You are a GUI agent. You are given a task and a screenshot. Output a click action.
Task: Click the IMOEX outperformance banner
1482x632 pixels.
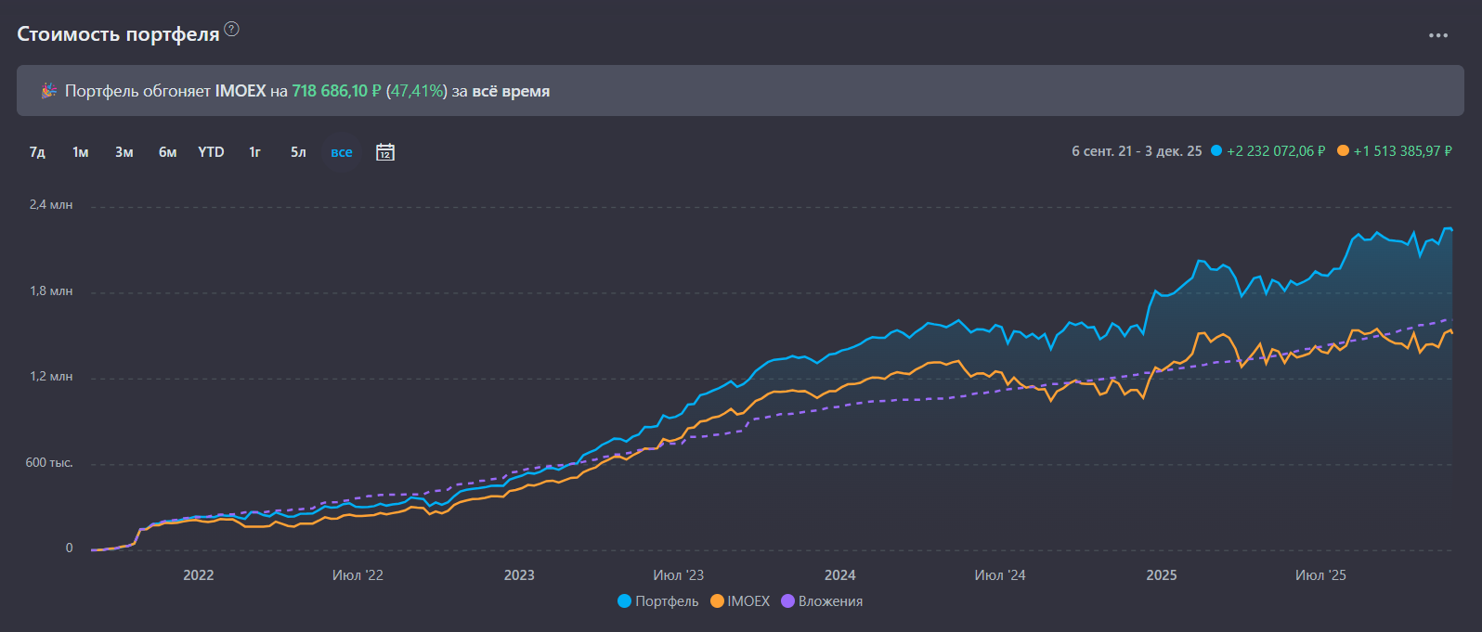[x=740, y=91]
